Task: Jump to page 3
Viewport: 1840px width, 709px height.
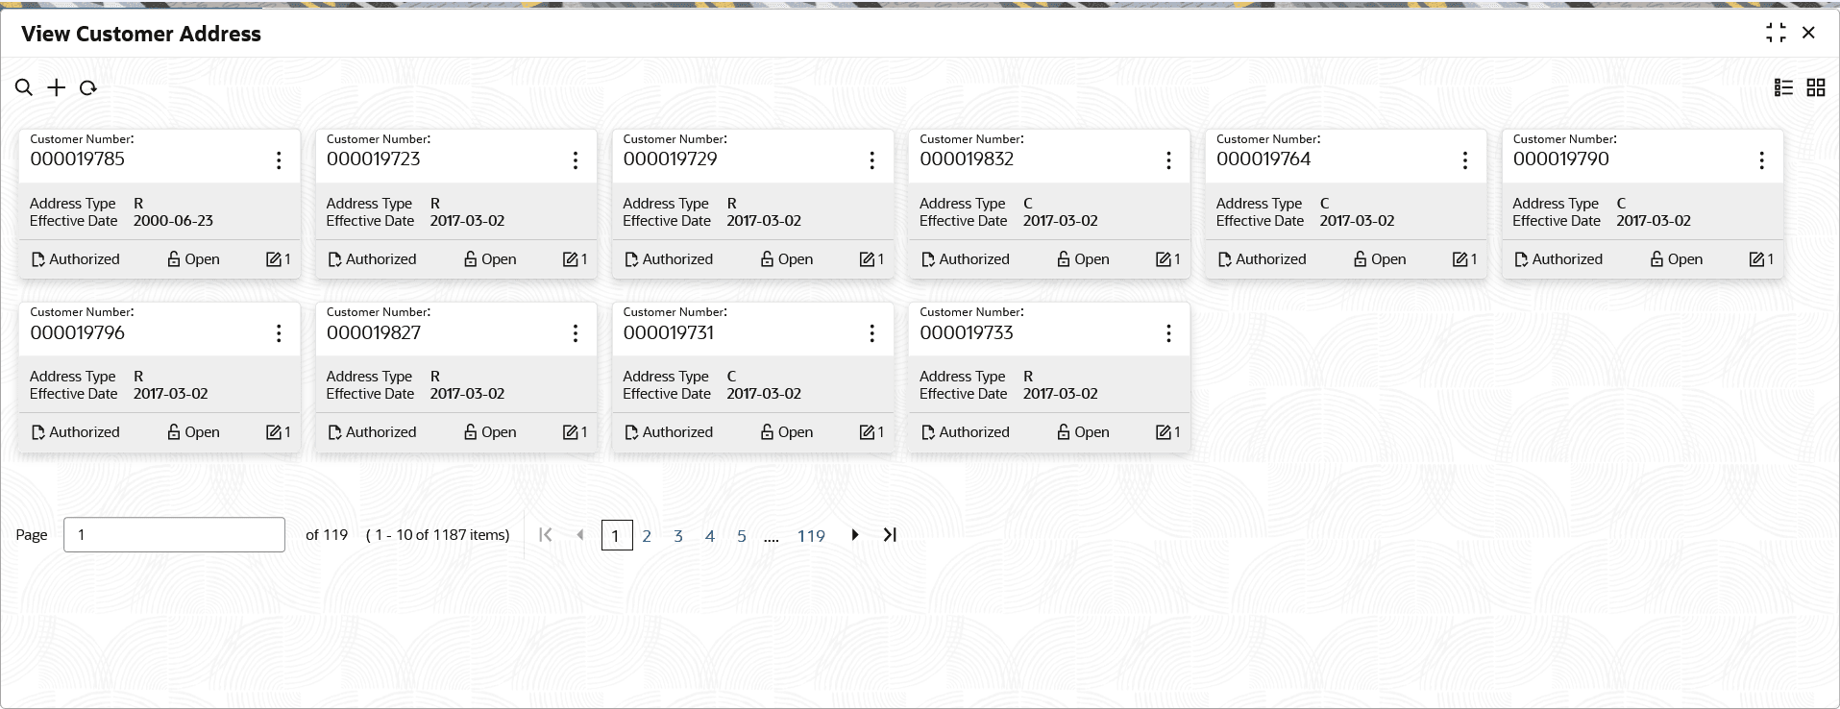Action: 678,536
